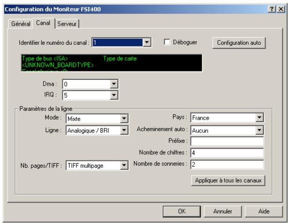
Task: Enable the Déboguer checkbox
Action: coord(167,42)
